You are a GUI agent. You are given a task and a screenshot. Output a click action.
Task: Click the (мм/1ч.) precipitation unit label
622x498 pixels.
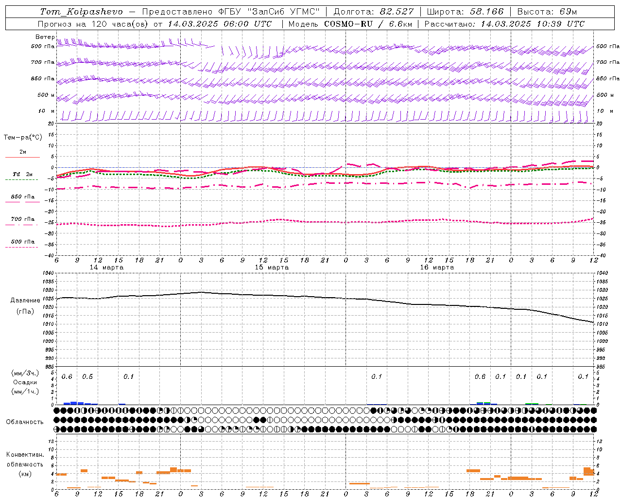[x=25, y=392]
